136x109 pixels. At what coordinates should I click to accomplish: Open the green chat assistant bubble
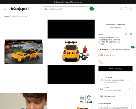(x=133, y=47)
